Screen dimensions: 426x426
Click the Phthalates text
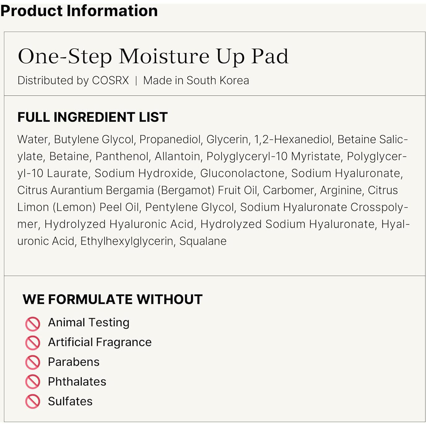click(77, 382)
